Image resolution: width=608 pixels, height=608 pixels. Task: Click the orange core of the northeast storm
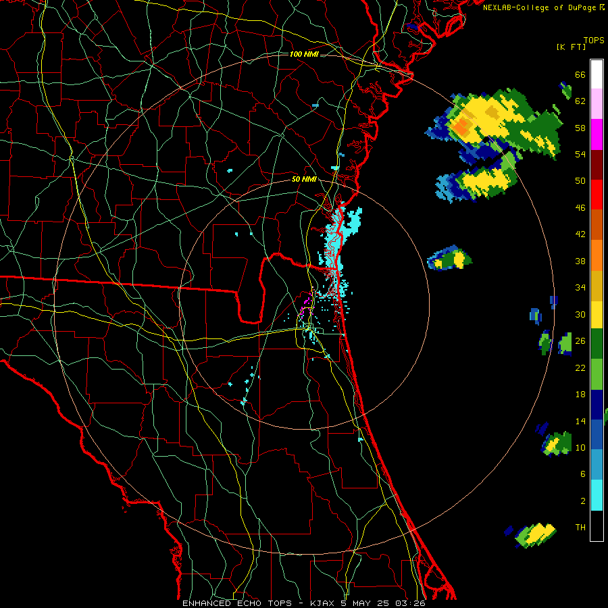pyautogui.click(x=461, y=126)
